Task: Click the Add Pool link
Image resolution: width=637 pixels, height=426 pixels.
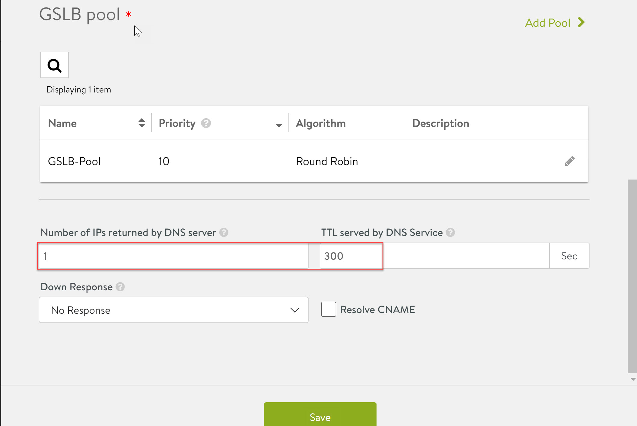Action: point(547,23)
